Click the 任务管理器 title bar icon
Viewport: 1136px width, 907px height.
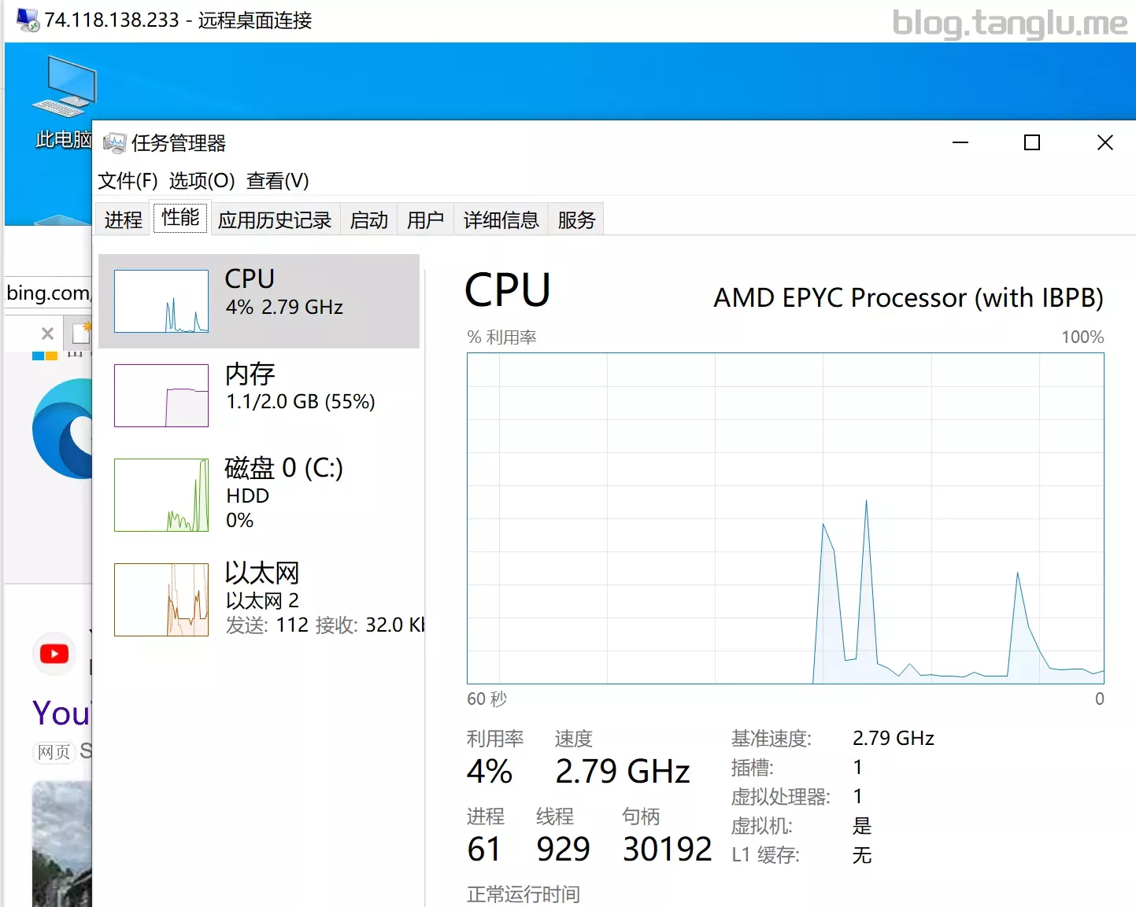coord(114,142)
